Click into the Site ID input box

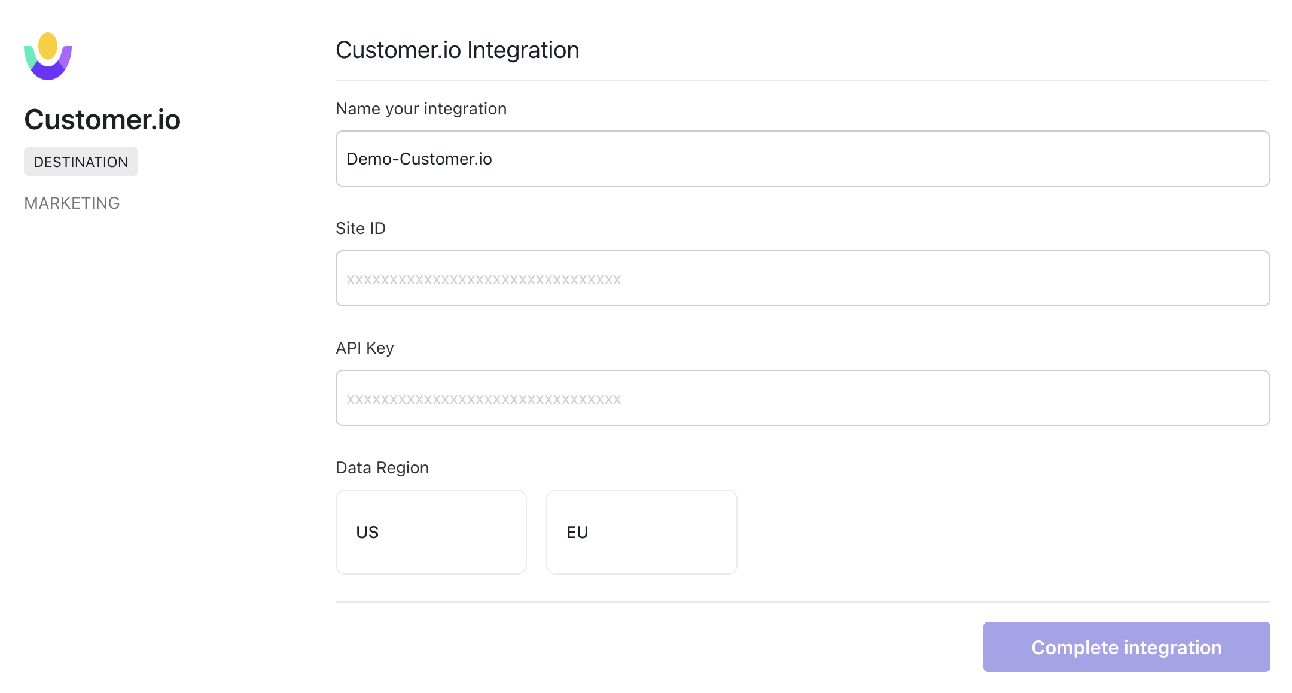click(x=803, y=278)
